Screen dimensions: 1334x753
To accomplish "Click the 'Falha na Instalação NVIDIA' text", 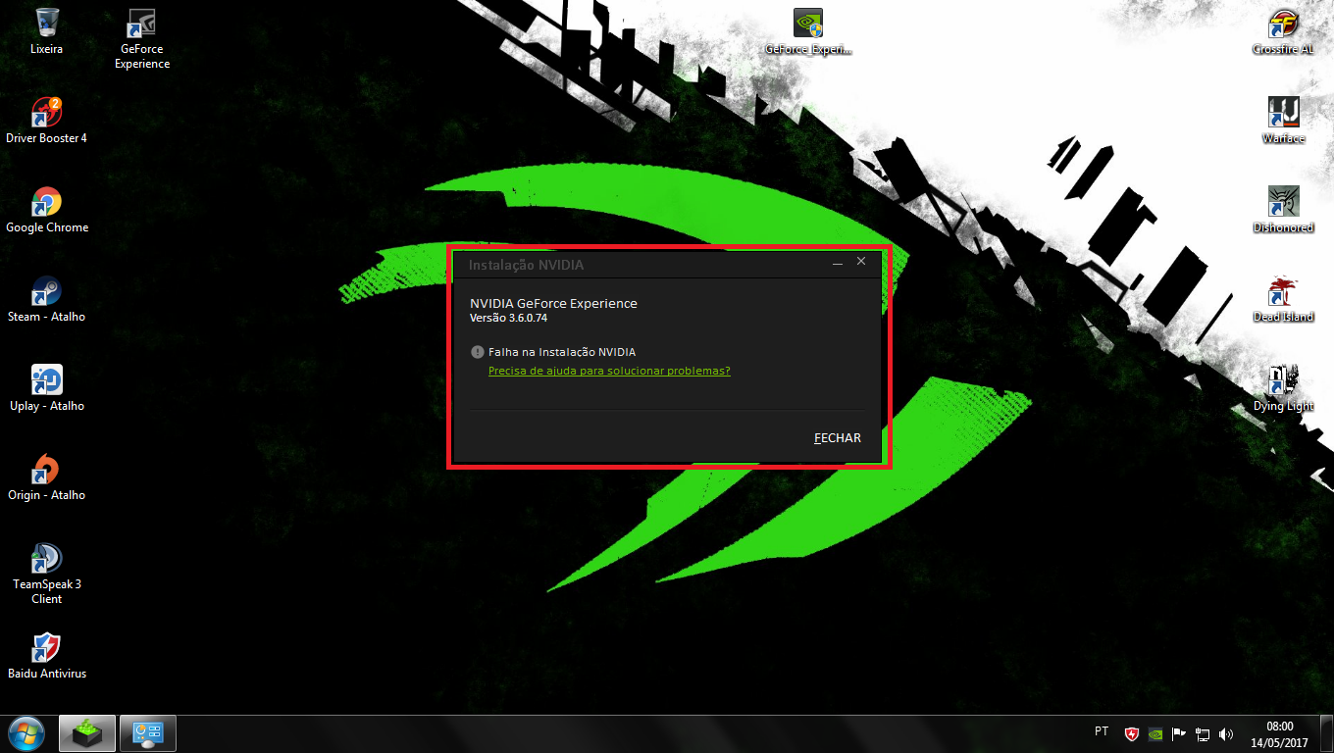I will tap(562, 352).
